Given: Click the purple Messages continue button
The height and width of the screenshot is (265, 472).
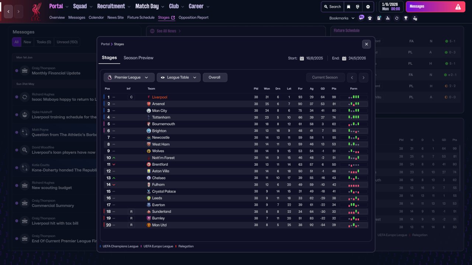Looking at the screenshot, I should tap(435, 7).
